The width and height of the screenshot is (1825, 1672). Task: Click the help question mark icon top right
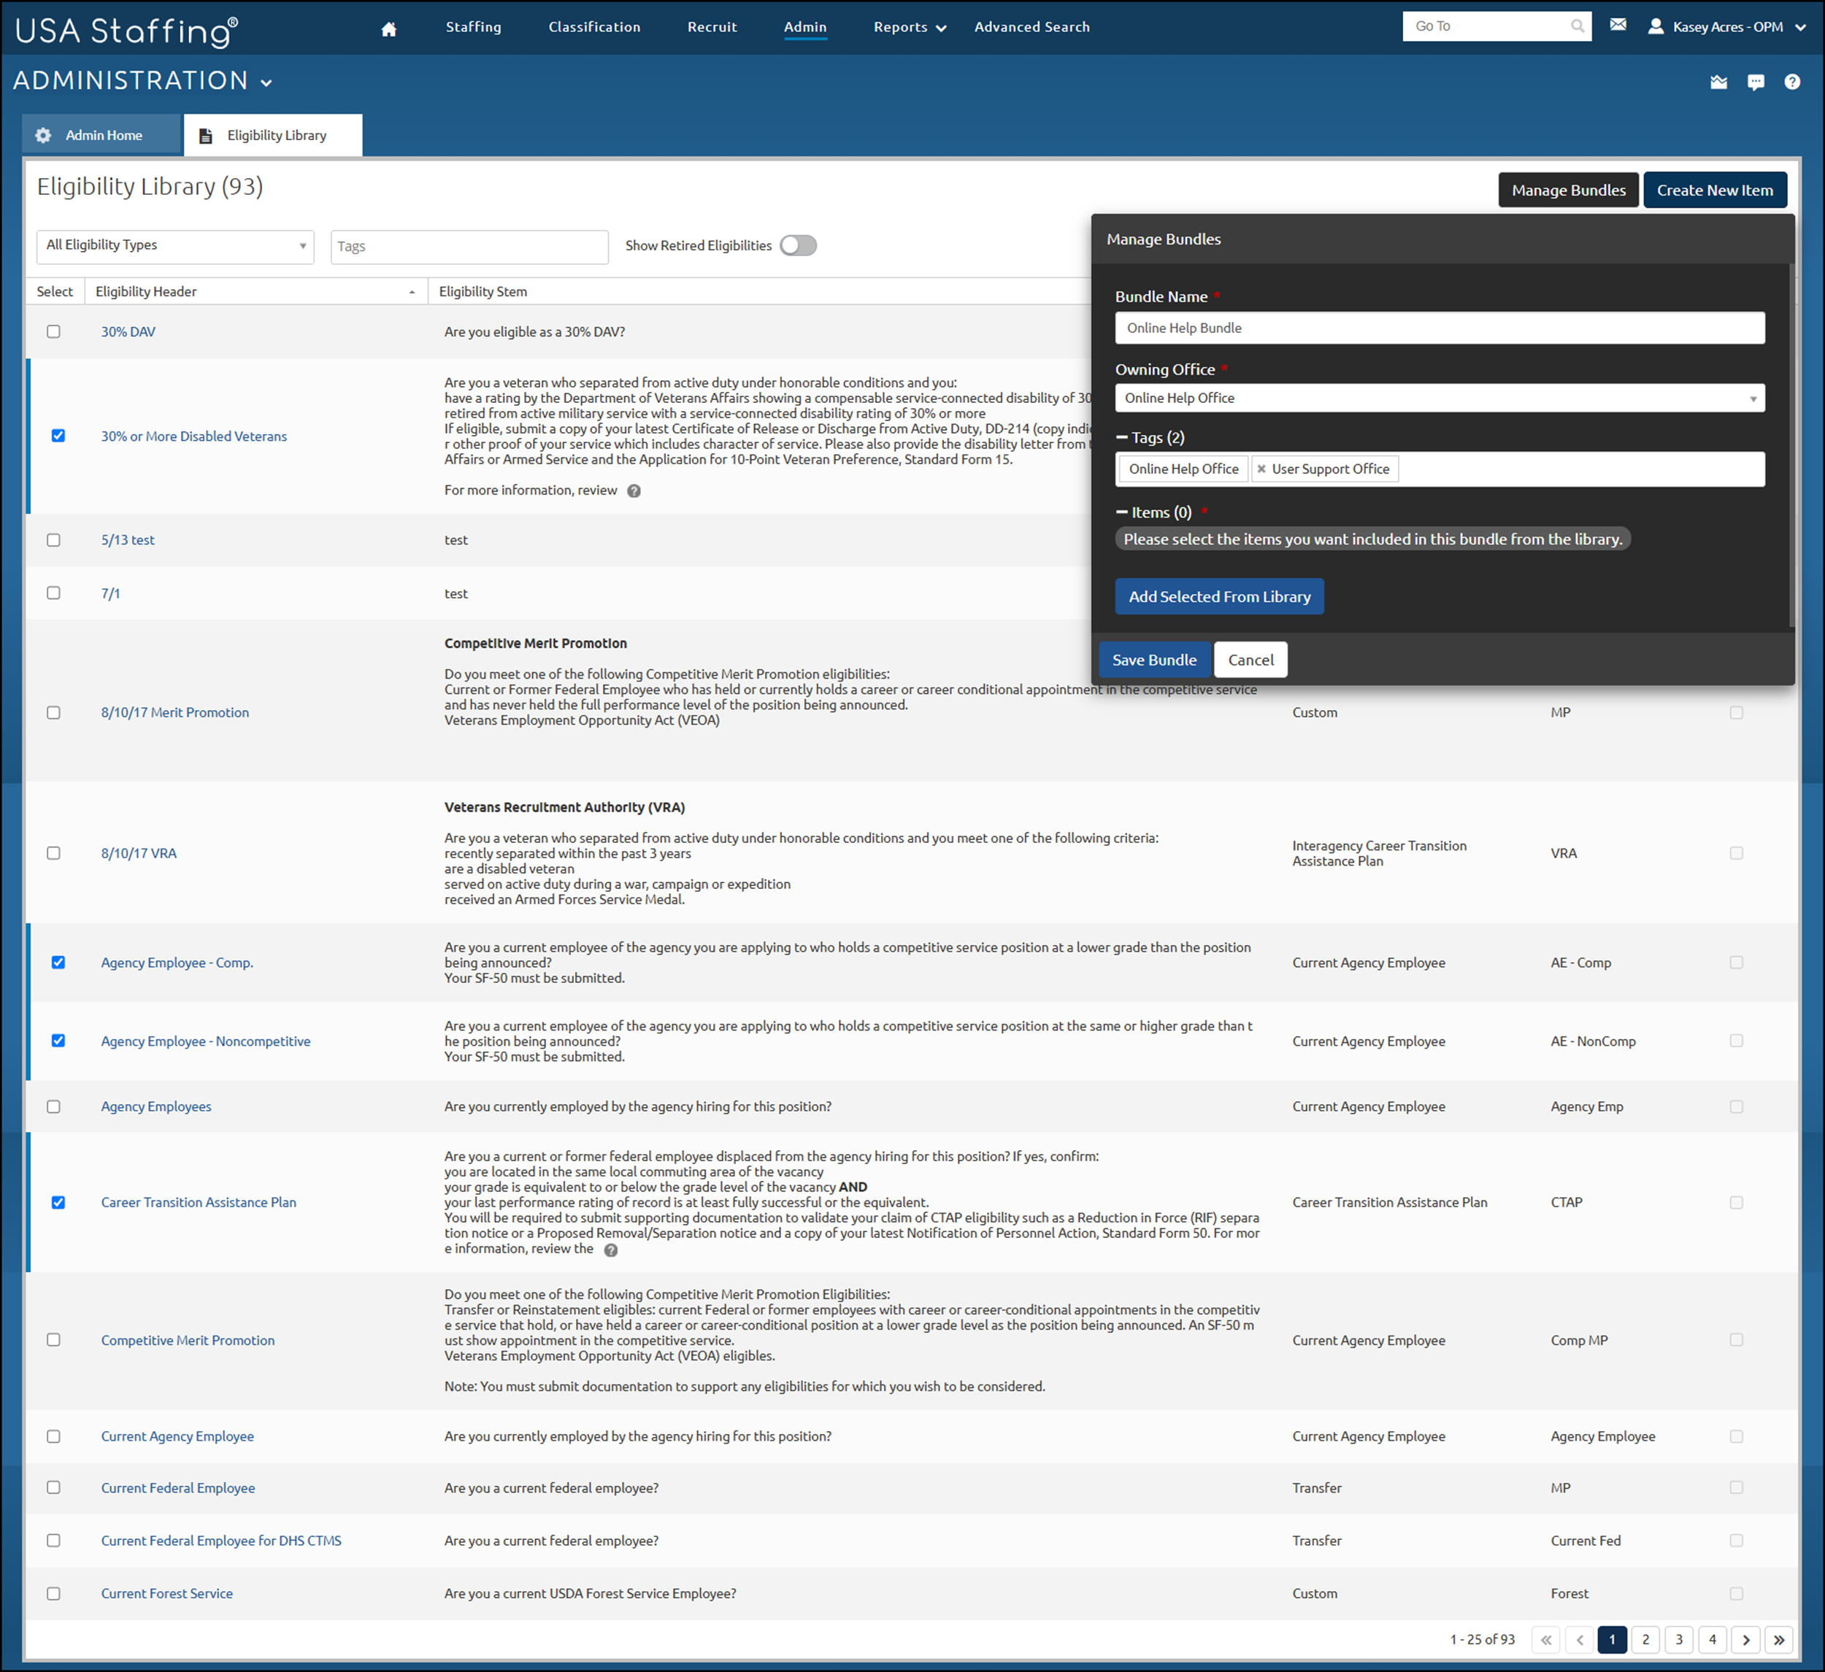[1792, 82]
